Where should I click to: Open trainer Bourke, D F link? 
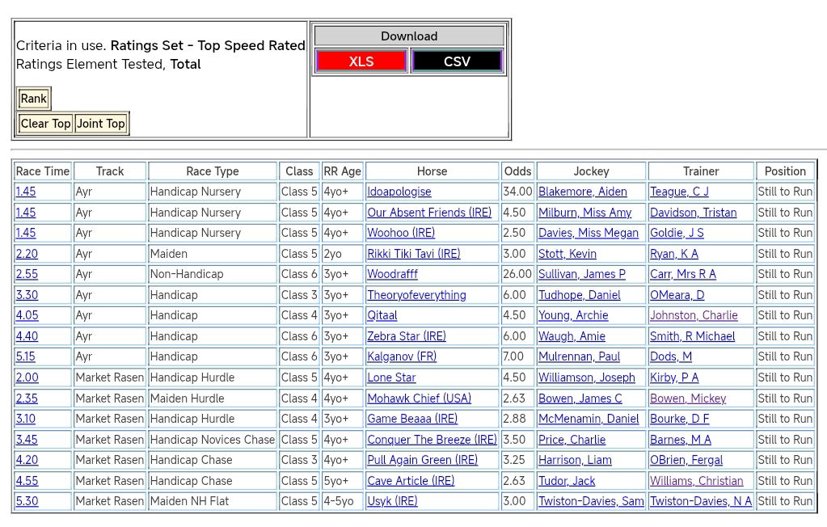(679, 419)
